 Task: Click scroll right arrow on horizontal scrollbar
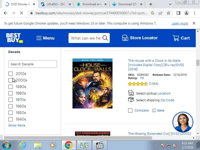coord(193,138)
